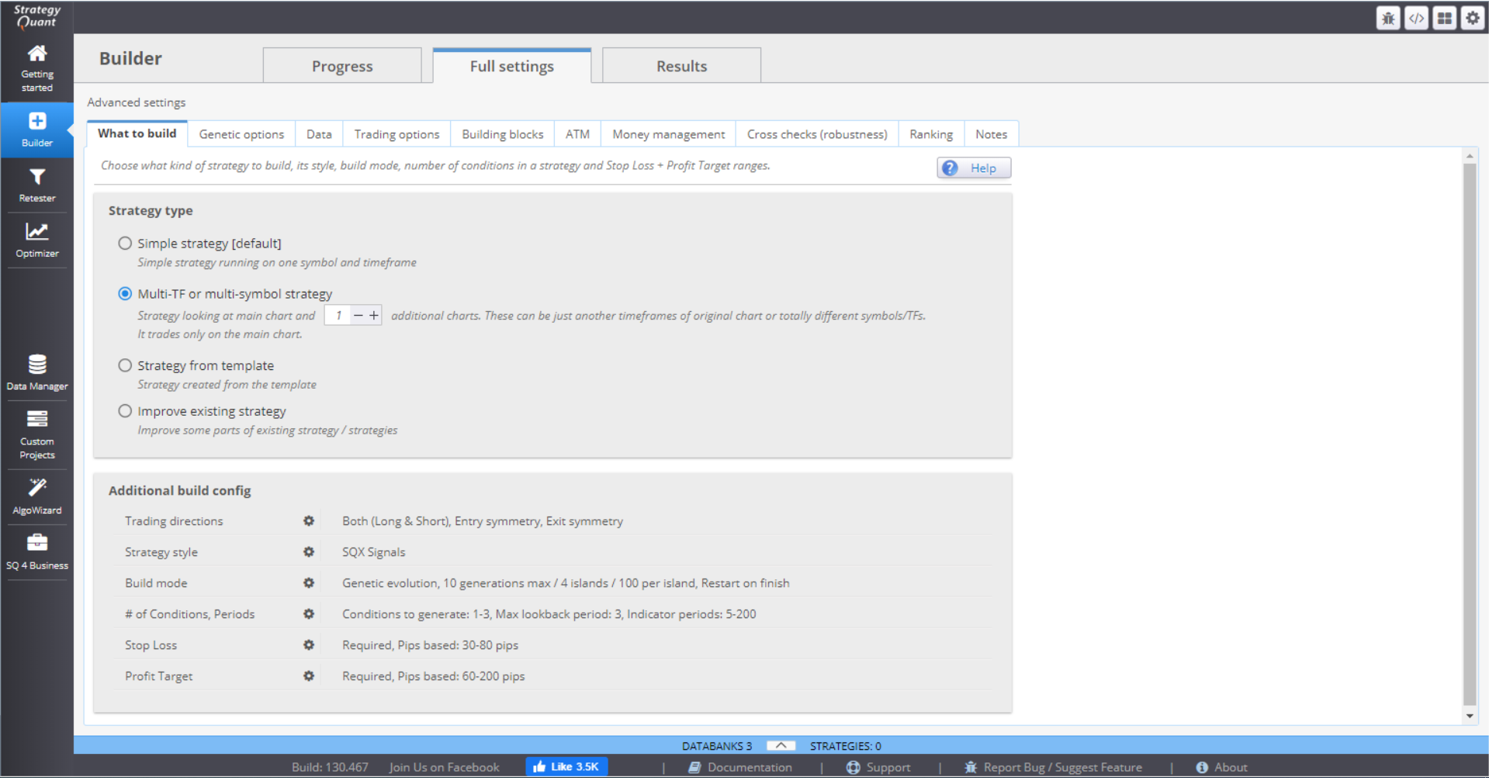Select Strategy from template radio
Viewport: 1489px width, 778px height.
(125, 365)
